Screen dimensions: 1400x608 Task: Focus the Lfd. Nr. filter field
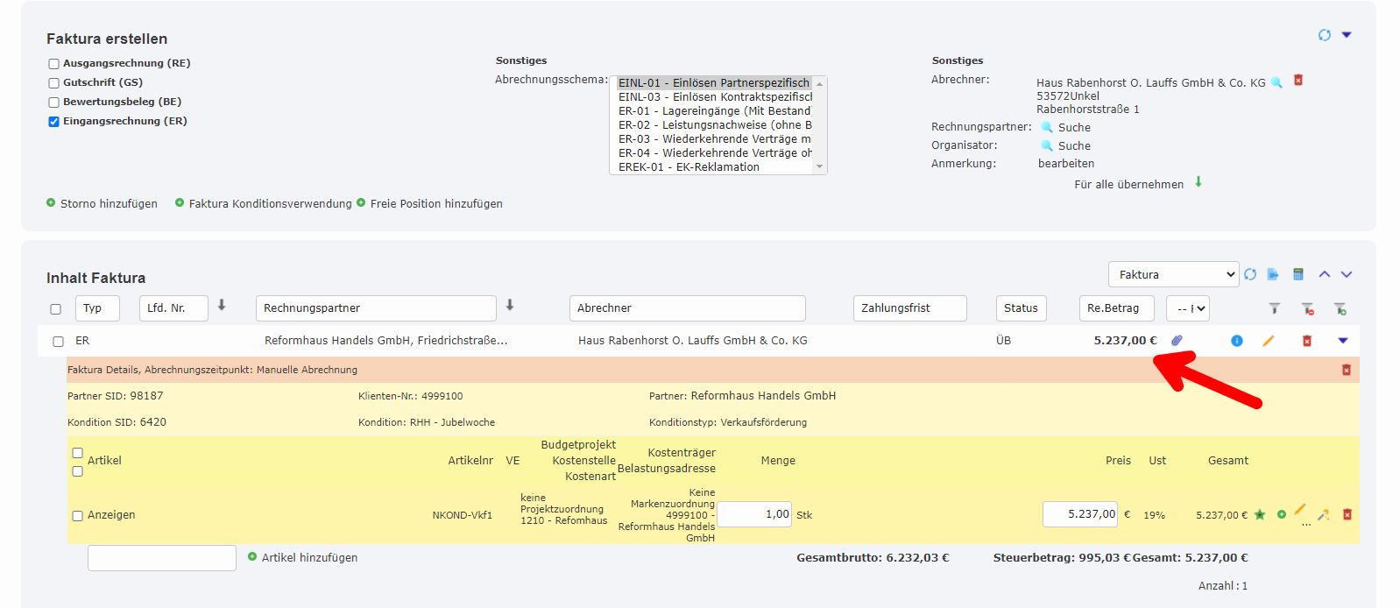[x=173, y=308]
